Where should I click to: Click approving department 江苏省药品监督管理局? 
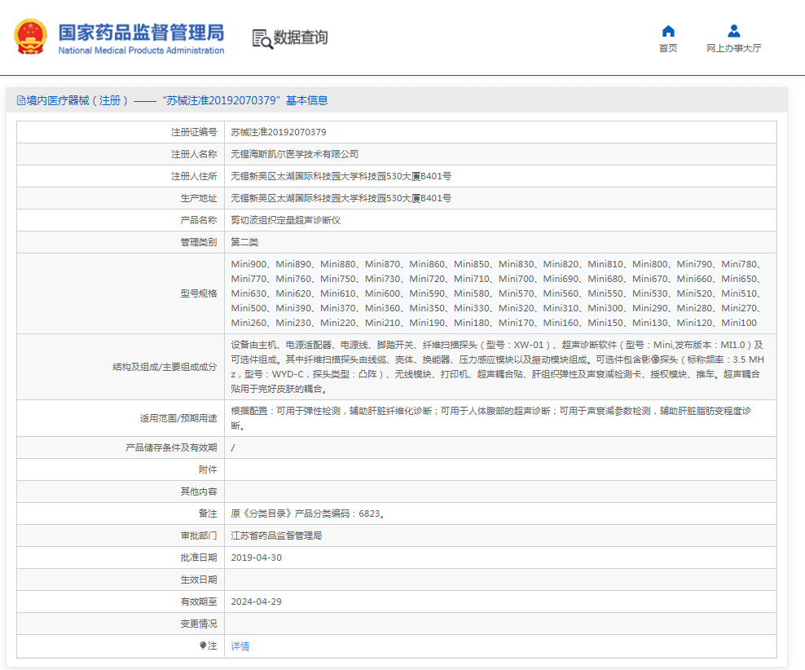[276, 536]
